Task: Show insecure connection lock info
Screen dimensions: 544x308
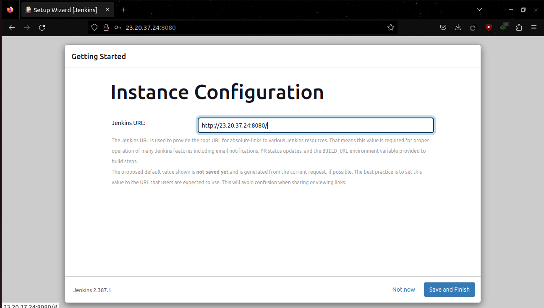Action: click(106, 27)
